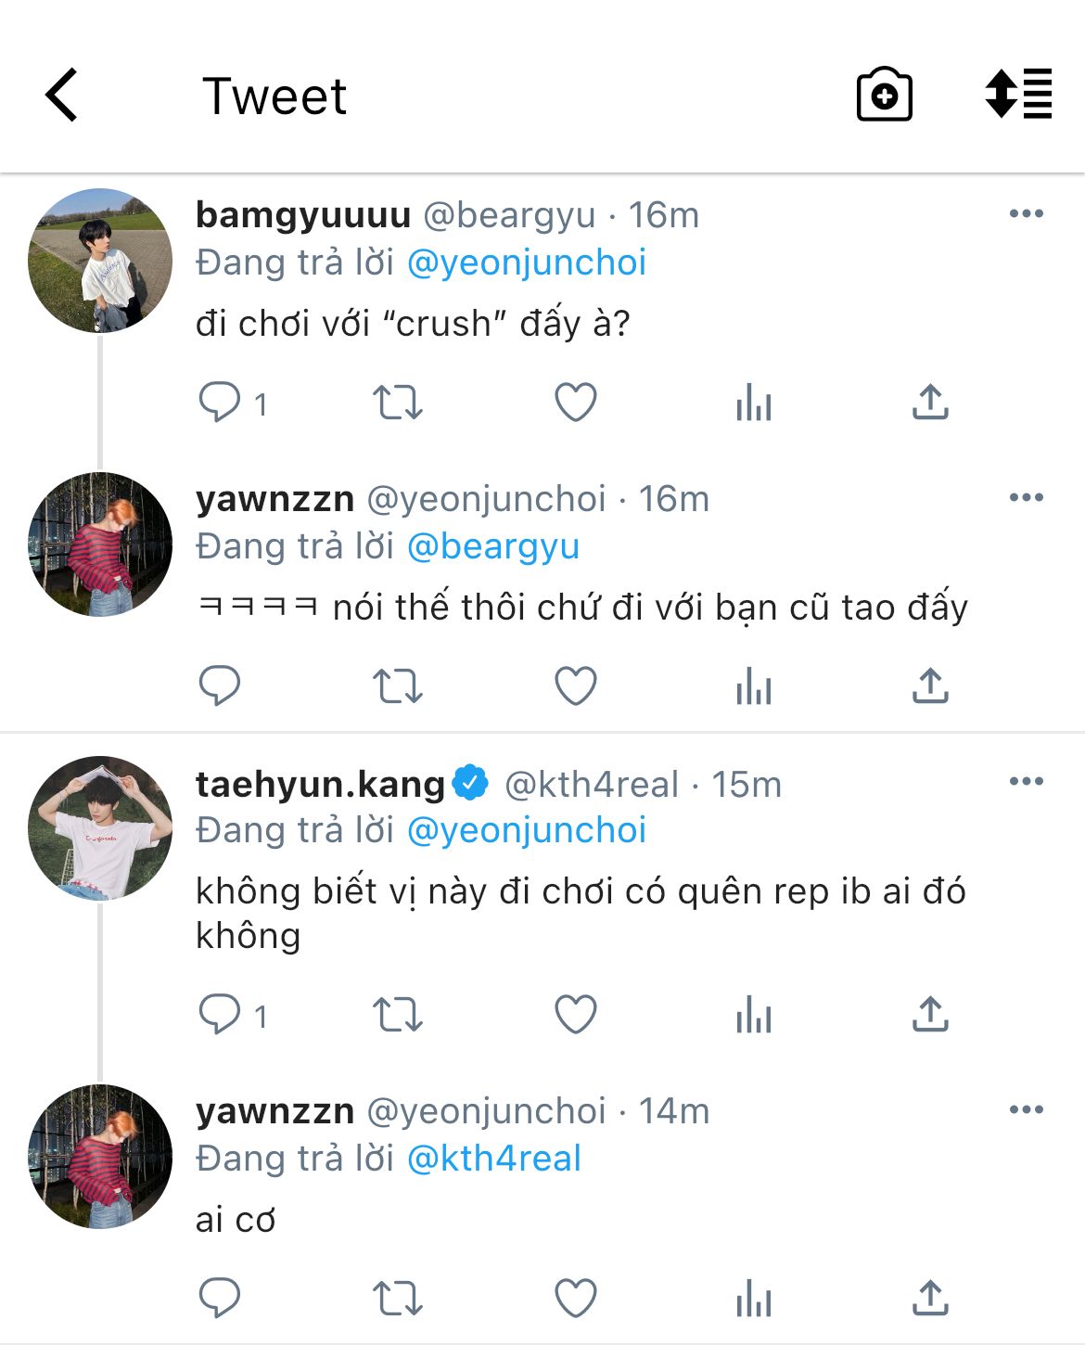
Task: Open the @yeonjunchoi mention in bamgyuuuu's tweet
Action: click(x=526, y=263)
